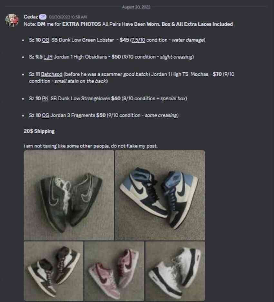Open the TS Mocha Jordan 1 photo

pos(54,271)
